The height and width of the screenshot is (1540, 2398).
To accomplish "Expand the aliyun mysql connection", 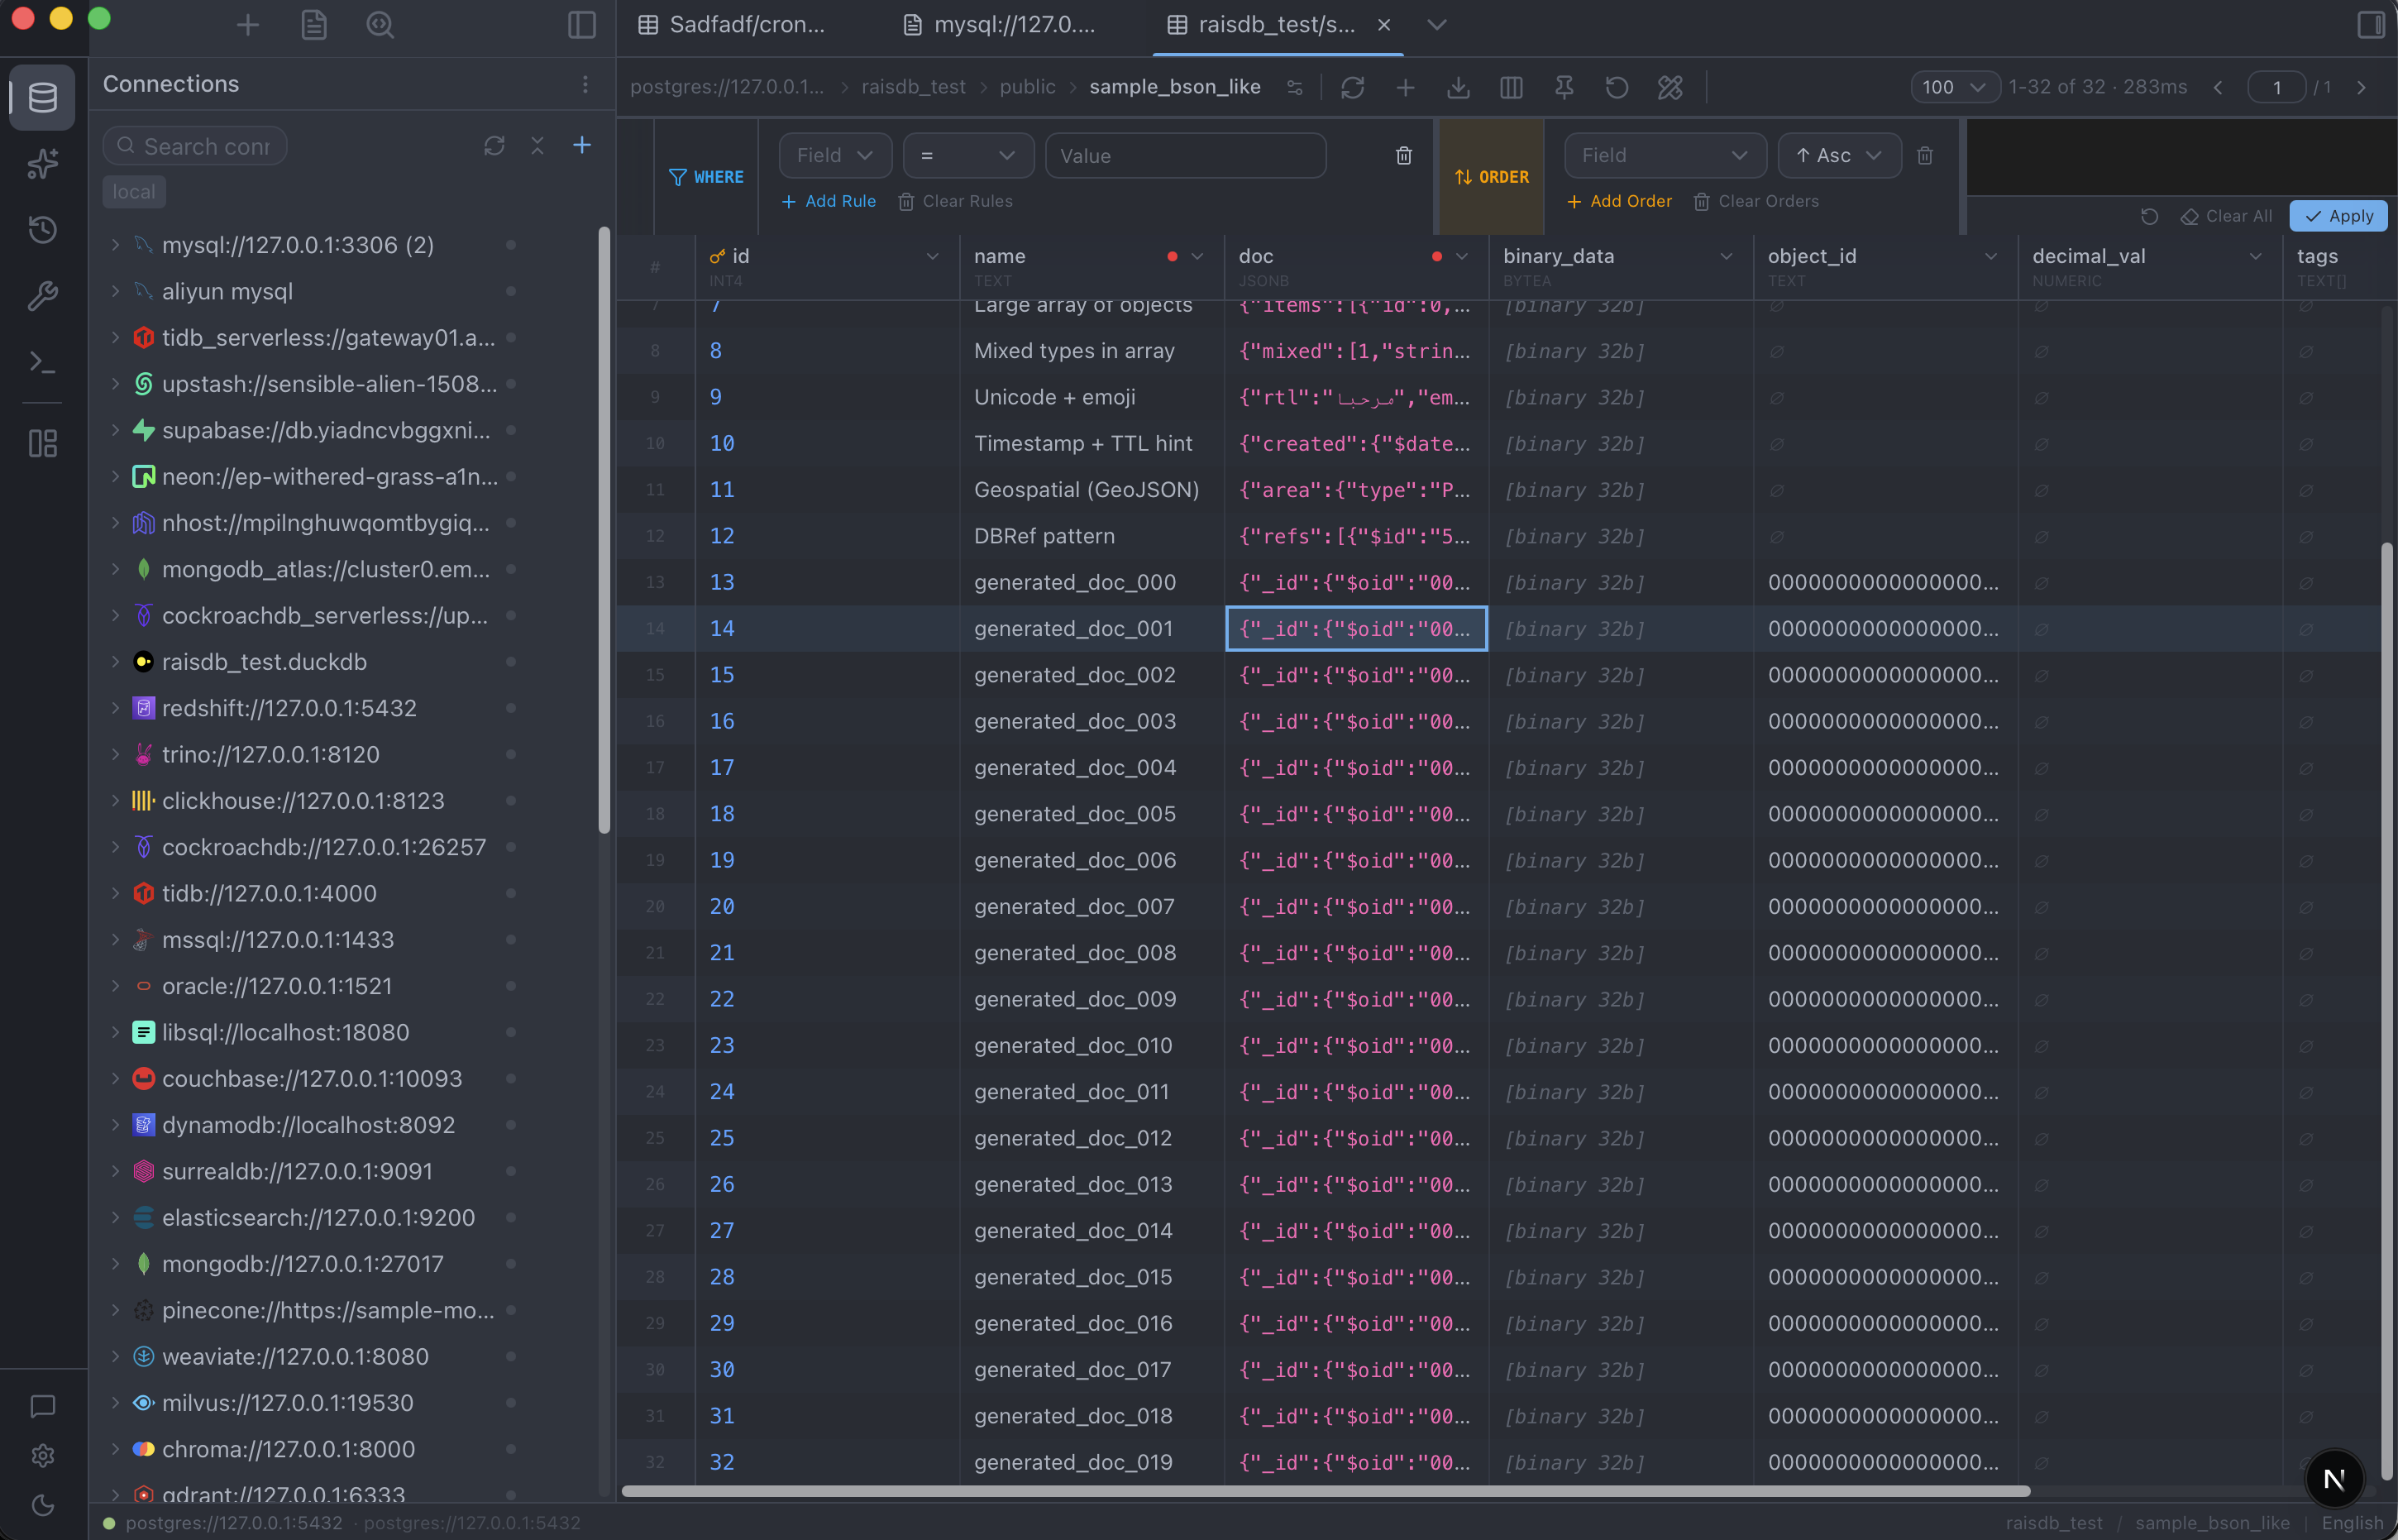I will tap(115, 291).
